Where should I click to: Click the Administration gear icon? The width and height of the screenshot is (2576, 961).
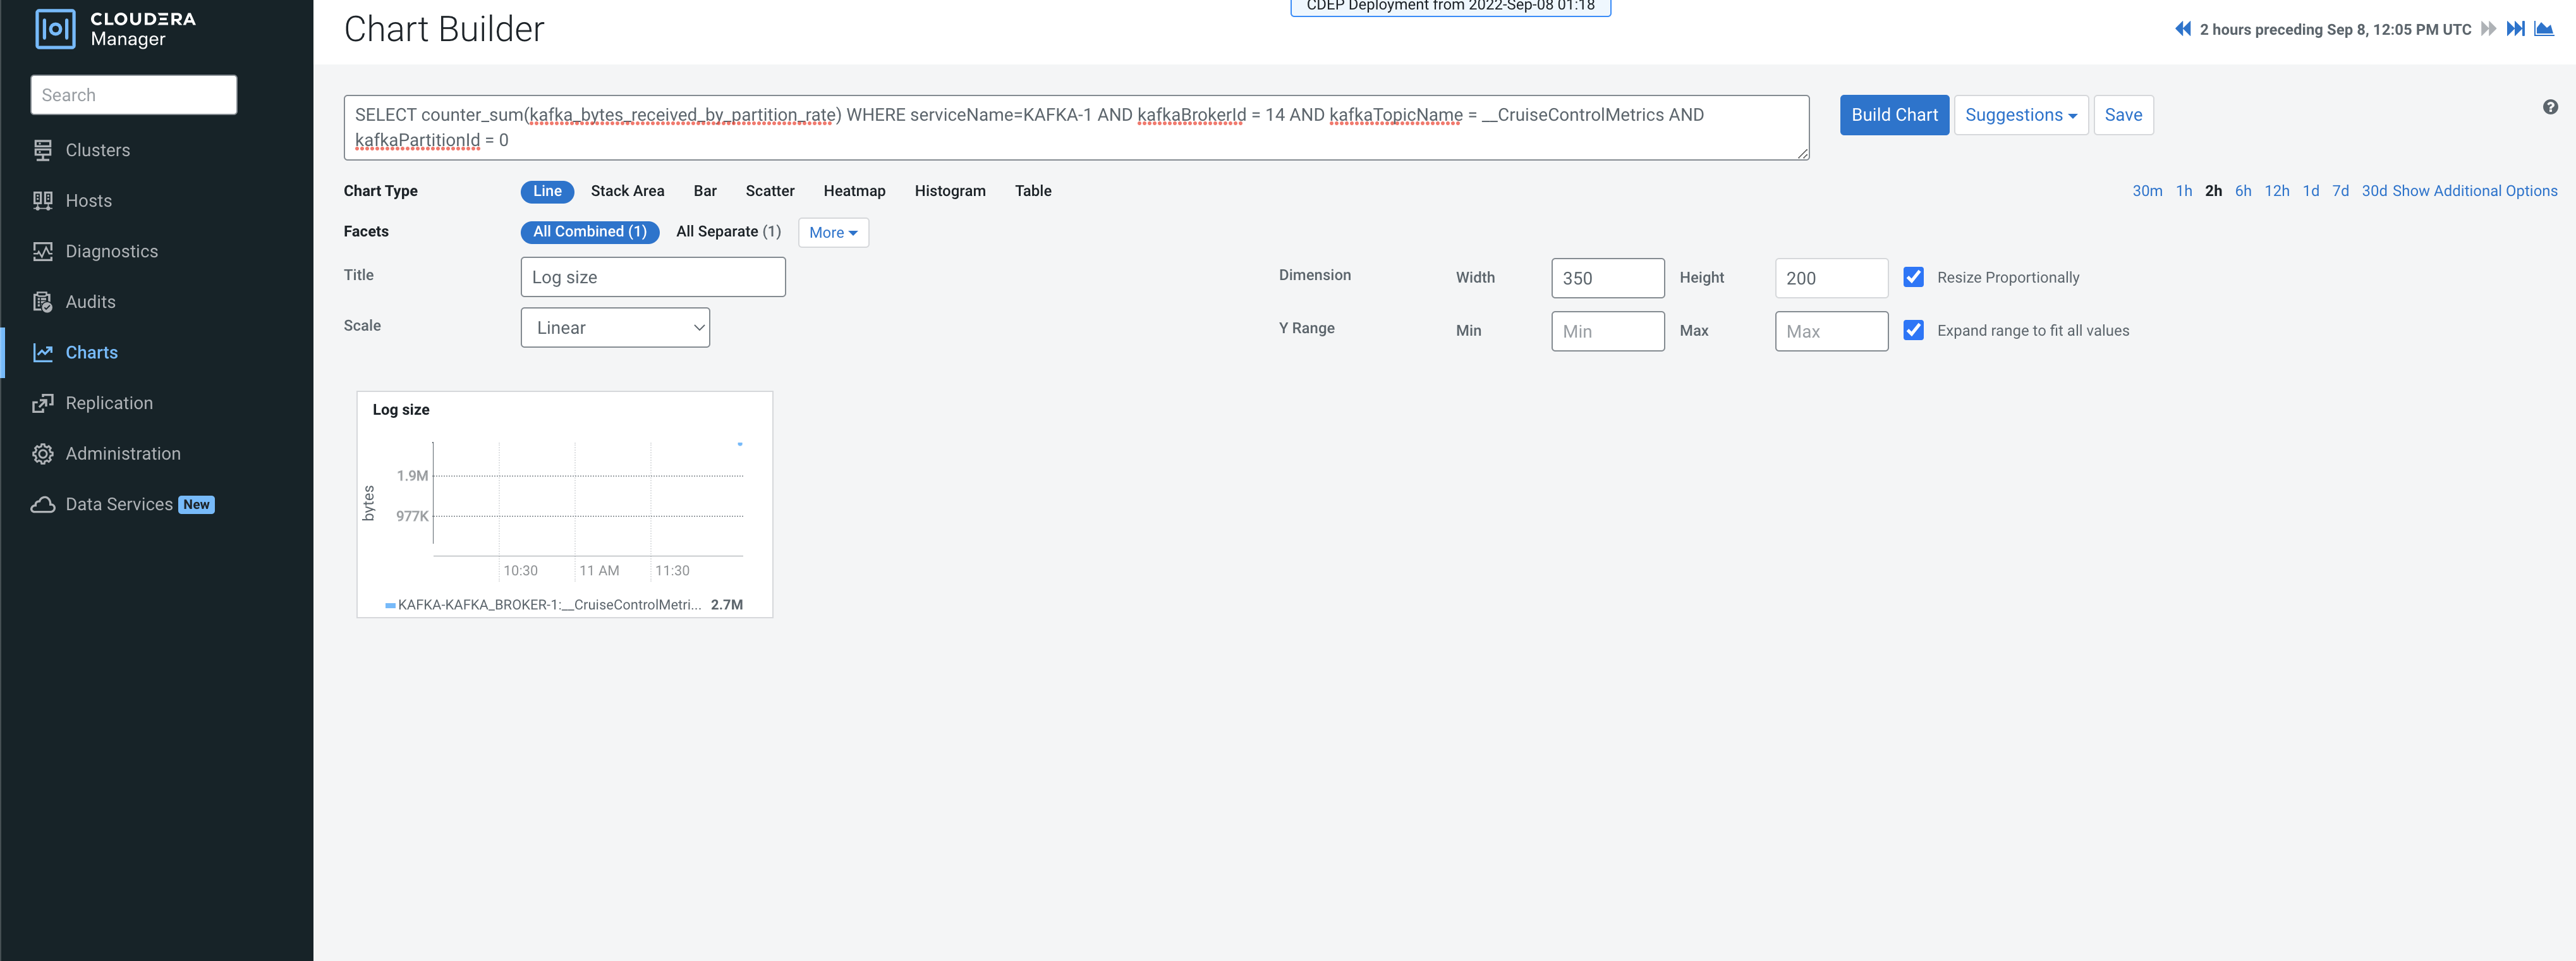coord(42,454)
